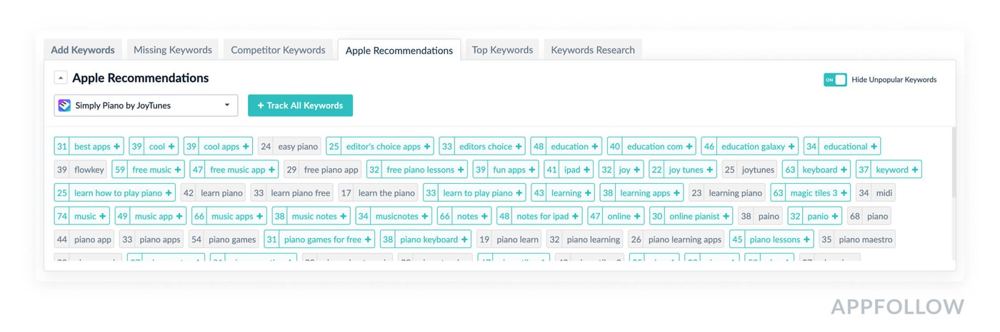
Task: Click the keyword list vertical scrollbar
Action: [954, 164]
